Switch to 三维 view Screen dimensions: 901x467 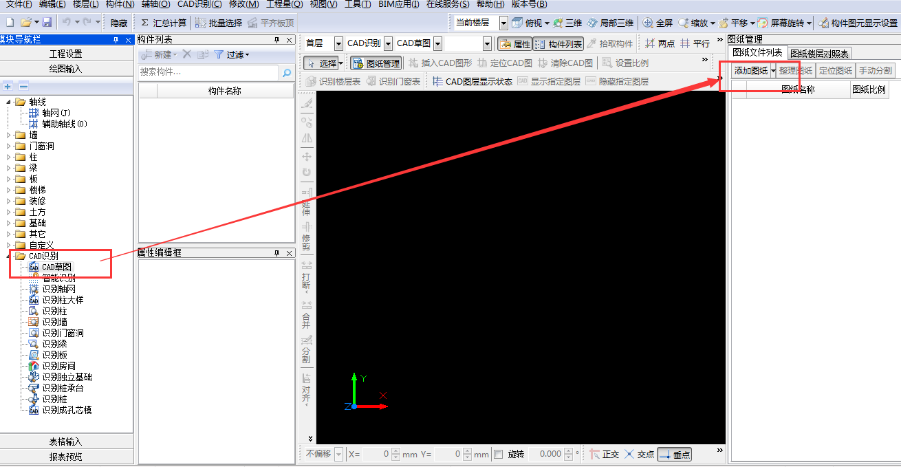[x=568, y=23]
